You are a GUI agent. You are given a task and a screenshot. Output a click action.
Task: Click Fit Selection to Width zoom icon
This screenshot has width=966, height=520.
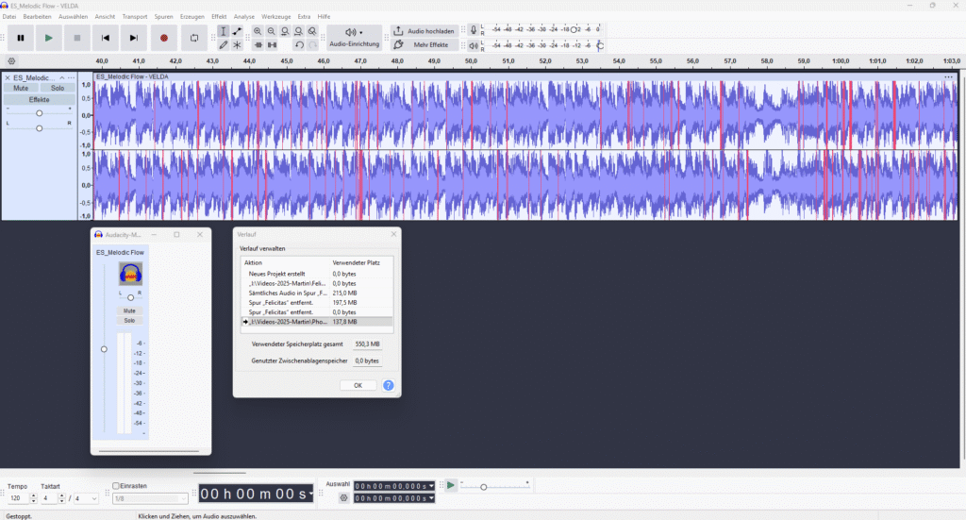(285, 31)
